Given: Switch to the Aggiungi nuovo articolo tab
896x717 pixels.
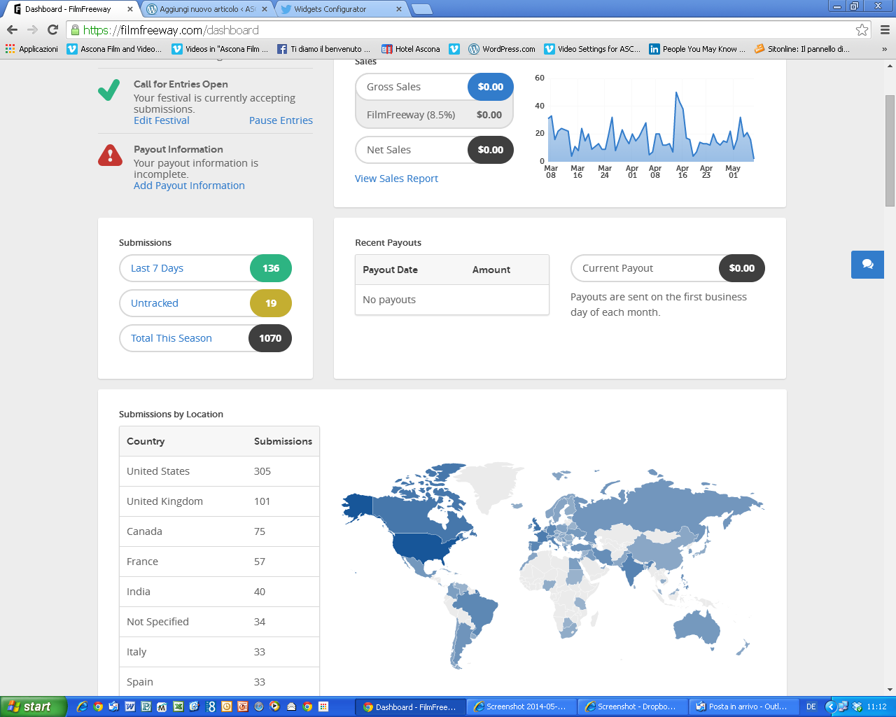Looking at the screenshot, I should pos(206,9).
